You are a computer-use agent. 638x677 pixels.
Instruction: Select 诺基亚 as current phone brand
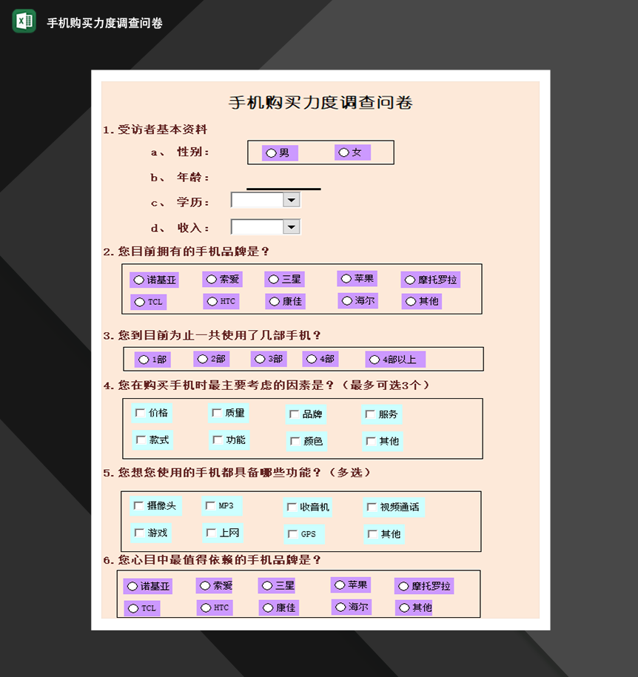pos(138,280)
